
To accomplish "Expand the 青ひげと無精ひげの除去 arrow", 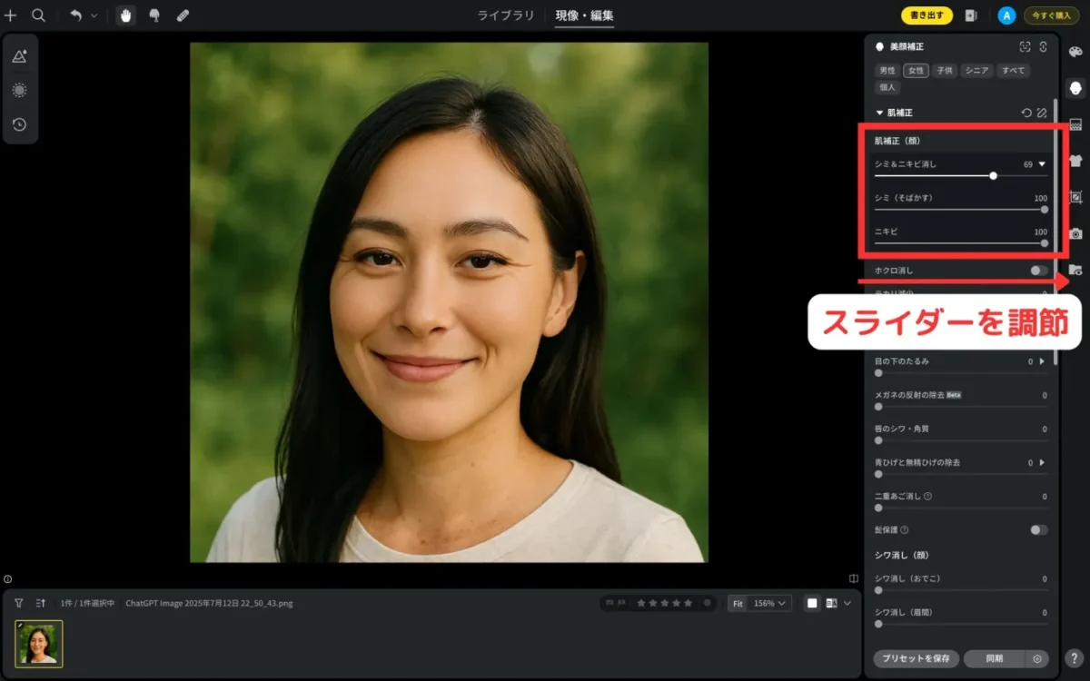I will [1042, 463].
